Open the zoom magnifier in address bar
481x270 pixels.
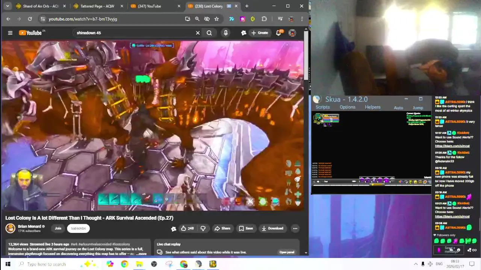coord(197,19)
